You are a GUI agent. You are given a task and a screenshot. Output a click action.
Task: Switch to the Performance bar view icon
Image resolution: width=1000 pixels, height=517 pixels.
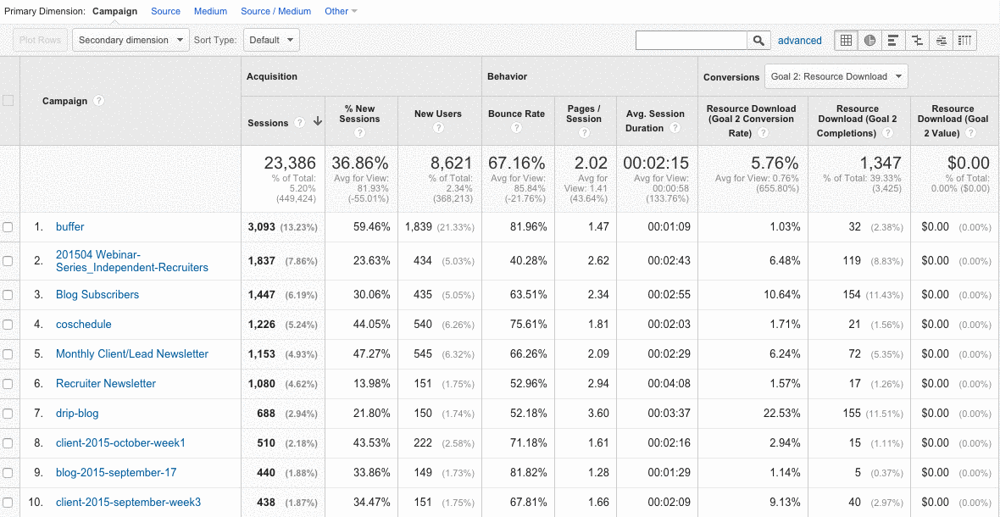(x=893, y=40)
